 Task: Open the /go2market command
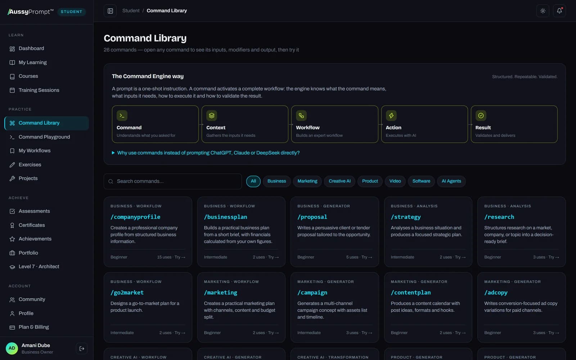pos(148,307)
